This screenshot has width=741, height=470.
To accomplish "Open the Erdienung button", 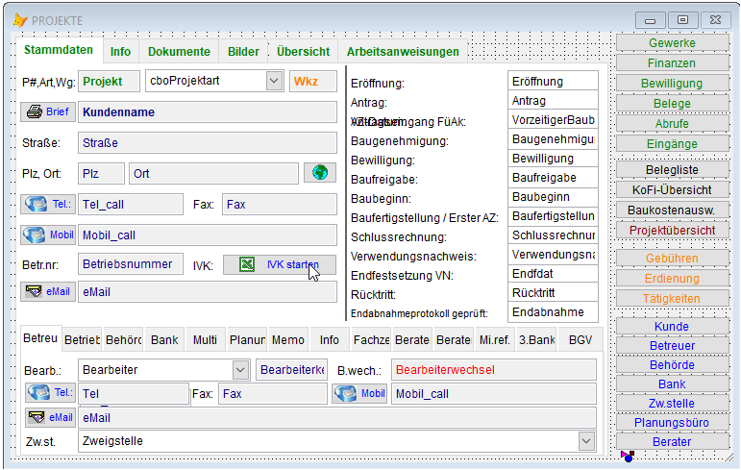I will pos(672,279).
